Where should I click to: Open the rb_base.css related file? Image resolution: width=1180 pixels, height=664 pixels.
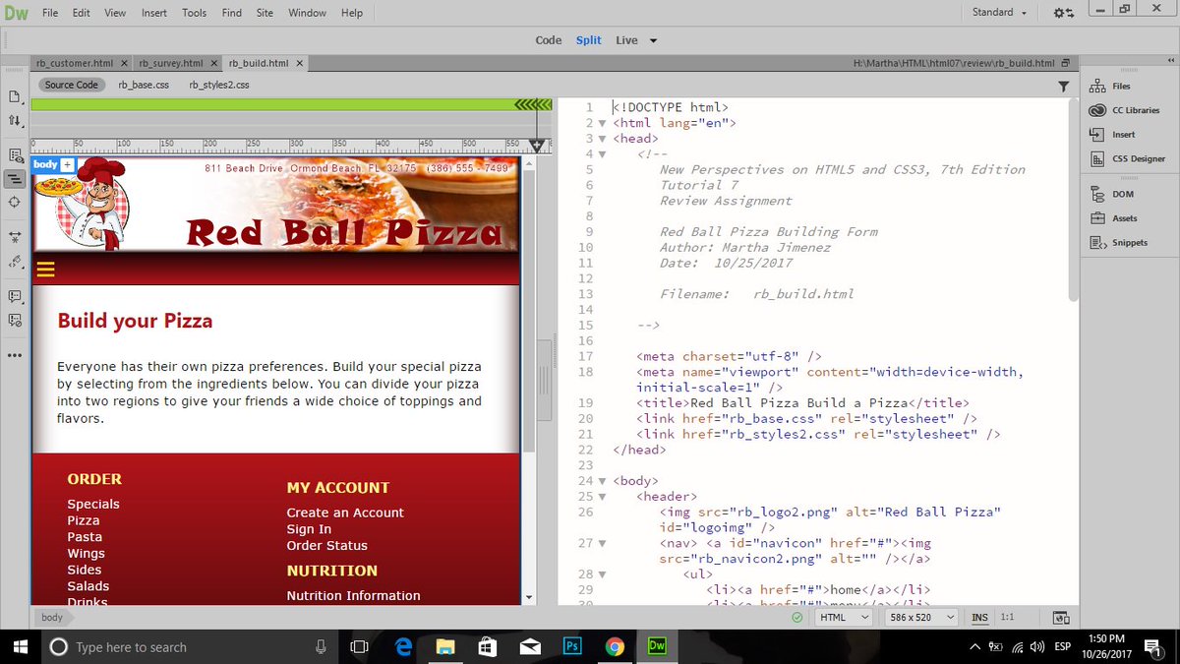pyautogui.click(x=144, y=85)
